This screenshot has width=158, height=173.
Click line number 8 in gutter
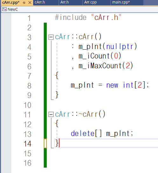click(x=29, y=86)
